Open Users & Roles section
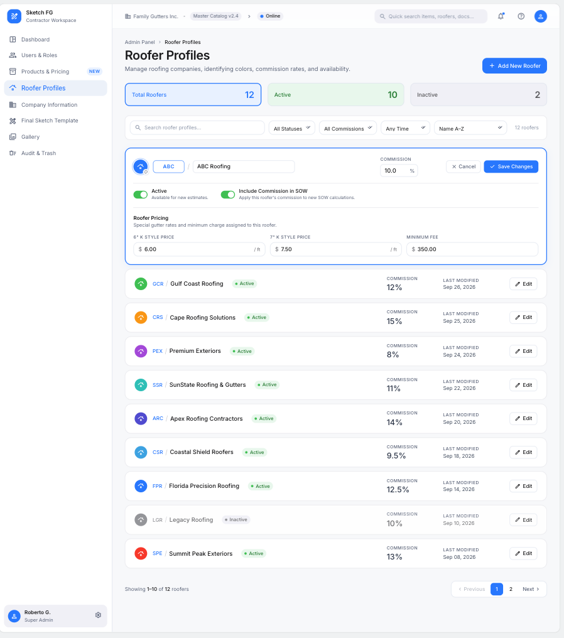The height and width of the screenshot is (638, 564). pyautogui.click(x=56, y=55)
